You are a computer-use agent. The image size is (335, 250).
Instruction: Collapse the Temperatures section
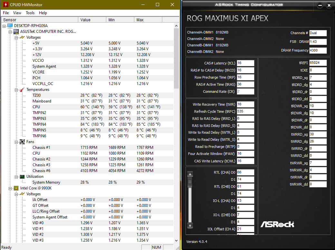(x=16, y=90)
